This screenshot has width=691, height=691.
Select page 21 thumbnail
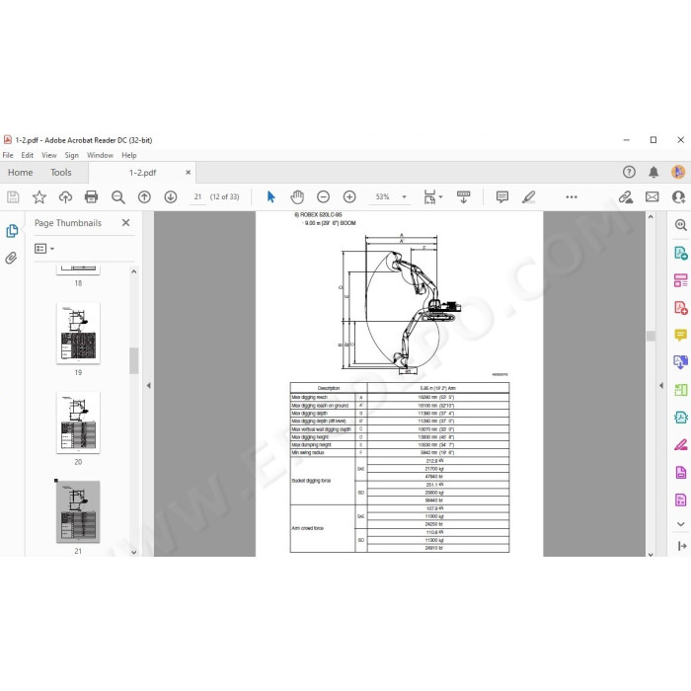[x=78, y=511]
